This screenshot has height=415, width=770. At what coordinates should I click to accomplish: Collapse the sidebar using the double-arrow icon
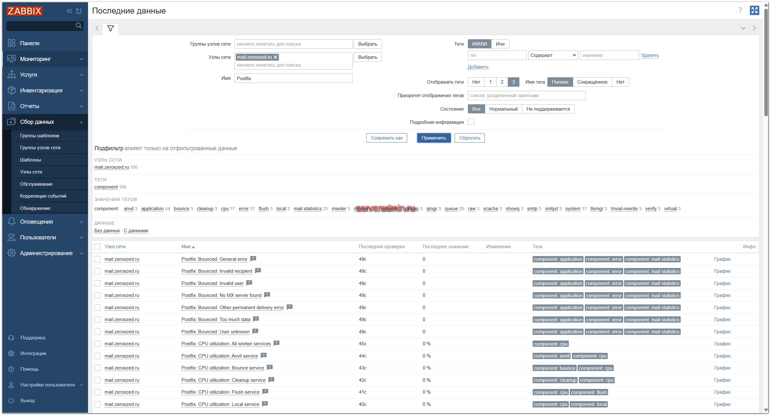click(69, 11)
